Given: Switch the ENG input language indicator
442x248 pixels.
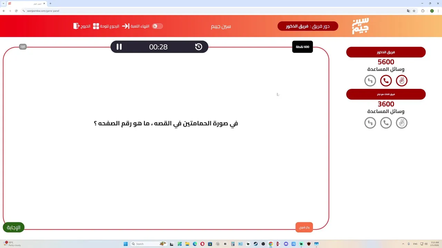Looking at the screenshot, I should click(415, 244).
